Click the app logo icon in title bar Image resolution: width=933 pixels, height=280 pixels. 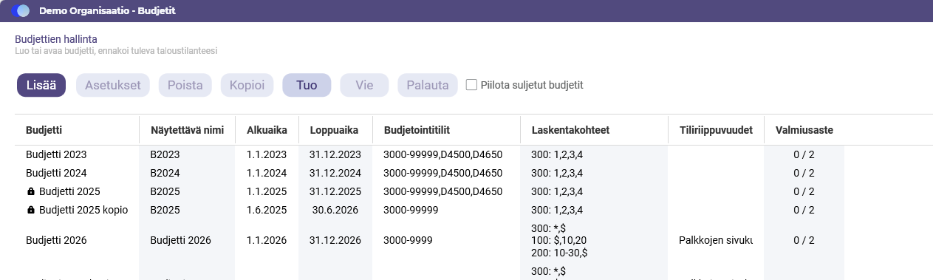21,11
